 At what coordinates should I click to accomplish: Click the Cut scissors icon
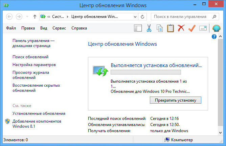pos(149,28)
